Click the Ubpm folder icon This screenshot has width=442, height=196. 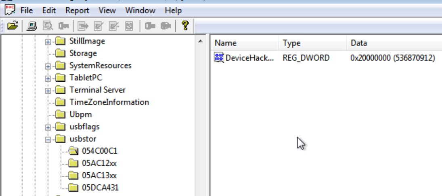click(60, 115)
